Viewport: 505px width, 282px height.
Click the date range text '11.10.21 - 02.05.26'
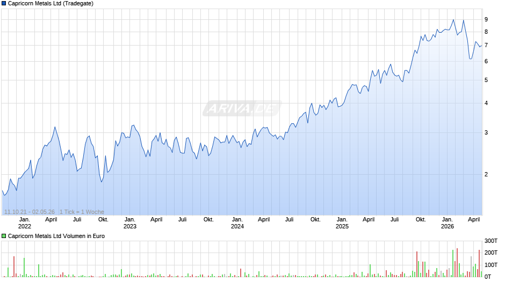point(30,212)
